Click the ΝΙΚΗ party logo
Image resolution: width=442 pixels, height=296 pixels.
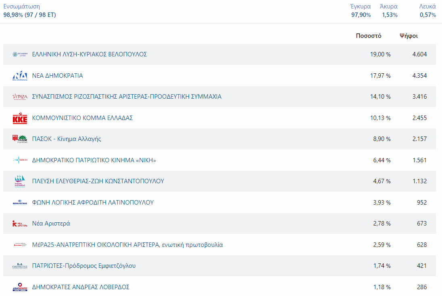tap(20, 160)
